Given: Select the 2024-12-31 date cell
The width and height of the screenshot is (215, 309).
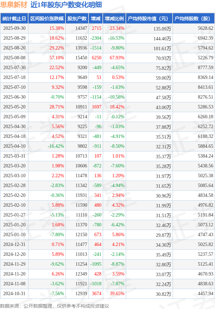Looking at the screenshot, I should tap(14, 244).
